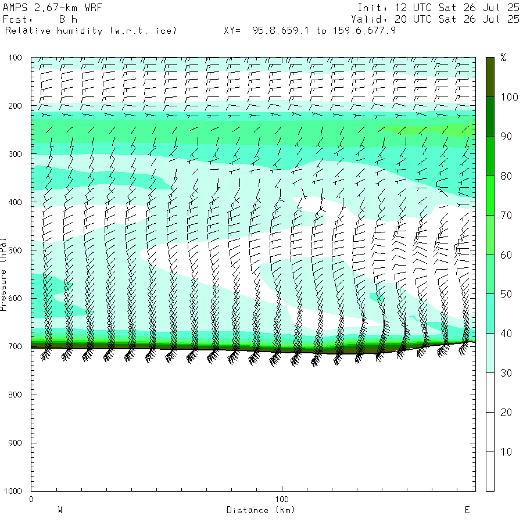
Task: Click the 900 hPa pressure axis label
Action: (x=15, y=443)
